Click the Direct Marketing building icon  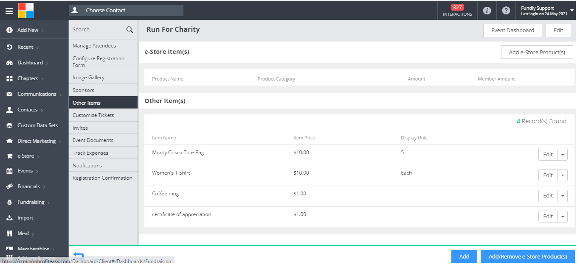[x=9, y=141]
